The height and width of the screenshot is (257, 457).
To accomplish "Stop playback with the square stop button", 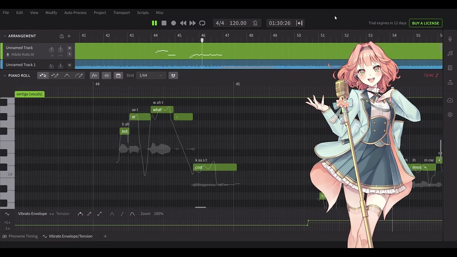I will point(164,23).
